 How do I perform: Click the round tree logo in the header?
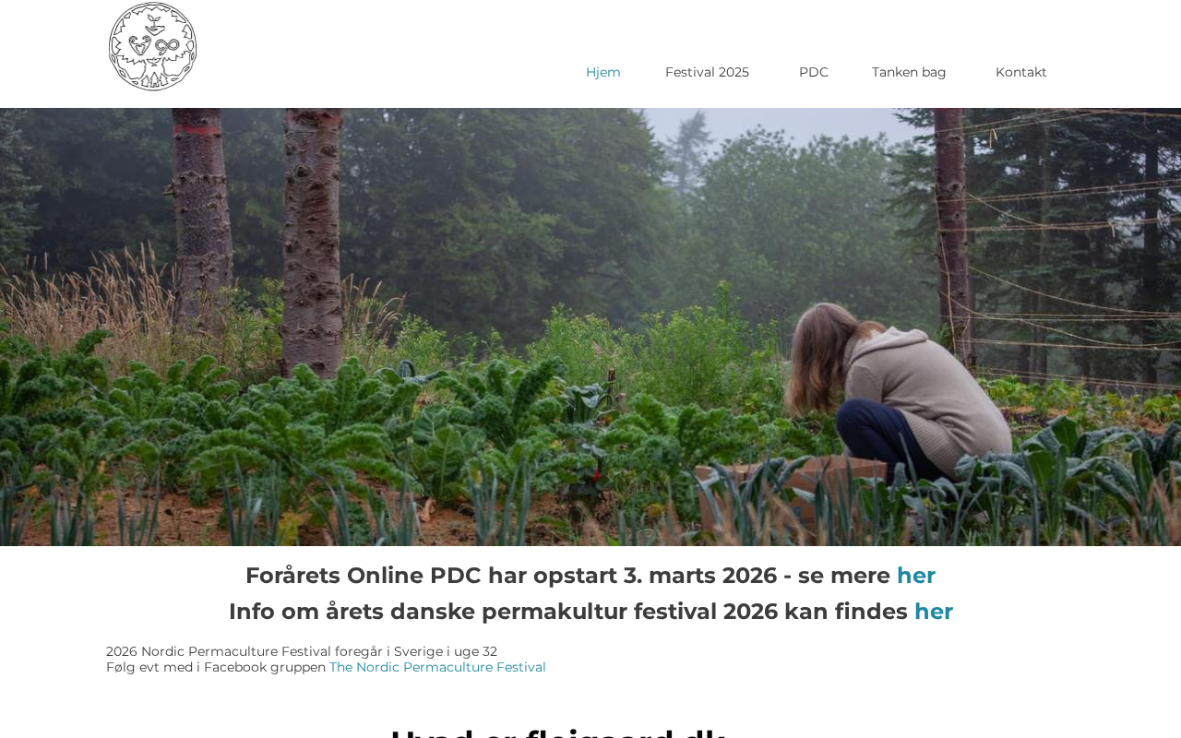point(152,46)
